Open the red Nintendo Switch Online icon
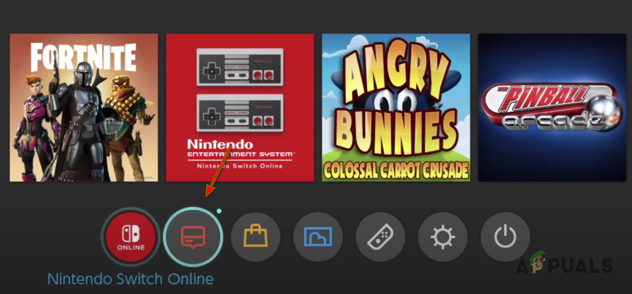 (x=131, y=237)
